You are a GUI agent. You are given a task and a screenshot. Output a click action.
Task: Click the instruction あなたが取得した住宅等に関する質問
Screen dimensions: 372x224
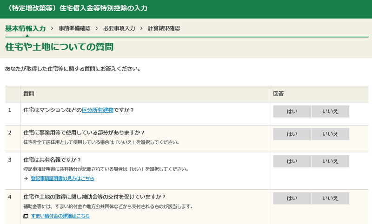[73, 69]
